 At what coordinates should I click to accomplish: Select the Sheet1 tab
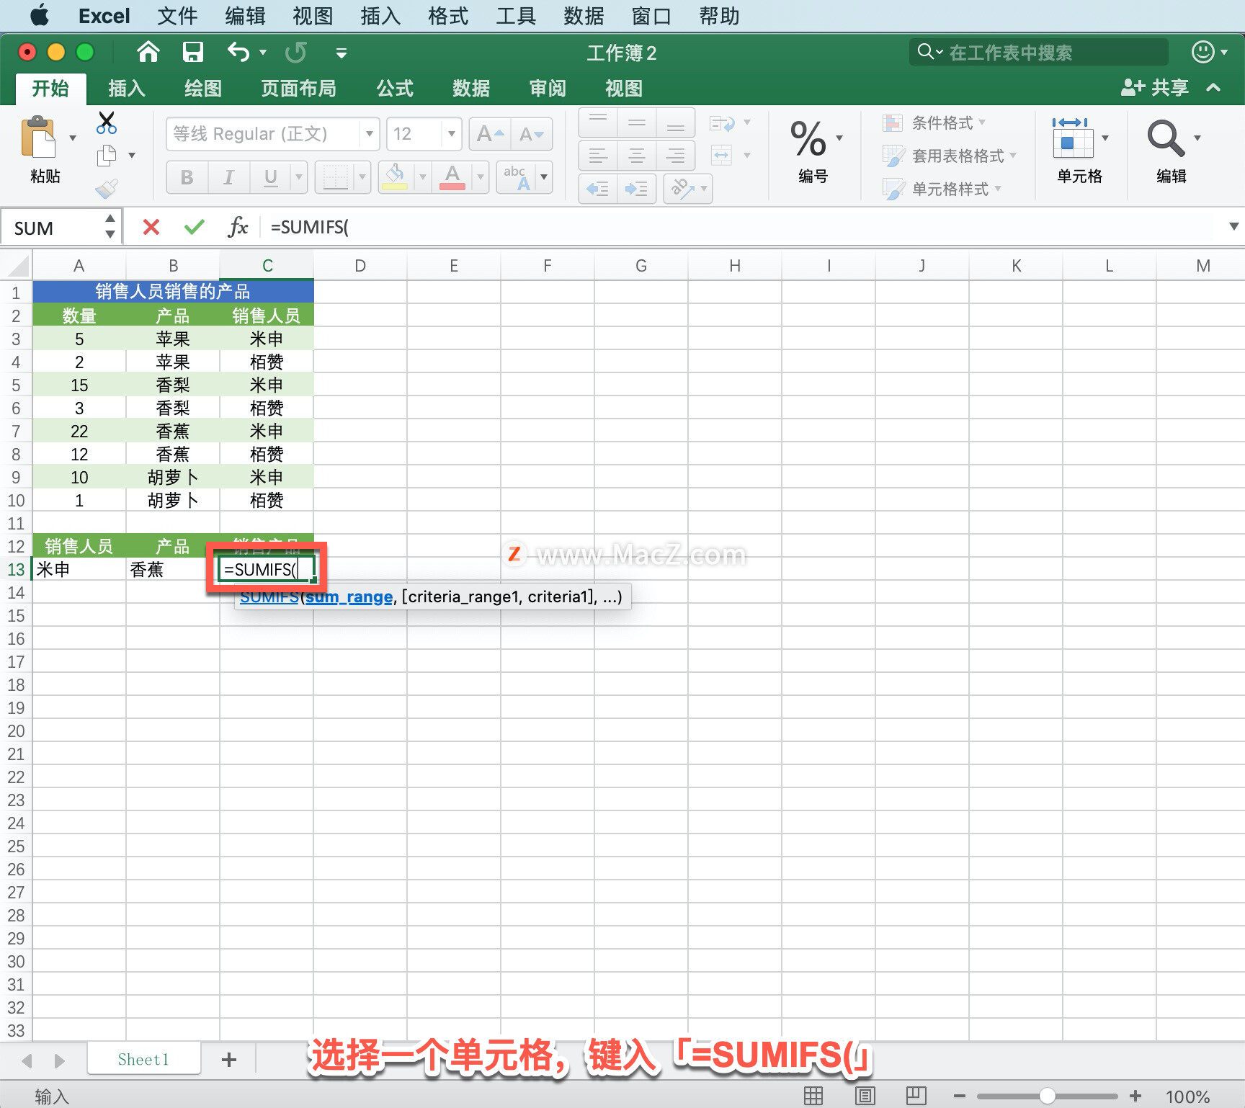[x=143, y=1059]
